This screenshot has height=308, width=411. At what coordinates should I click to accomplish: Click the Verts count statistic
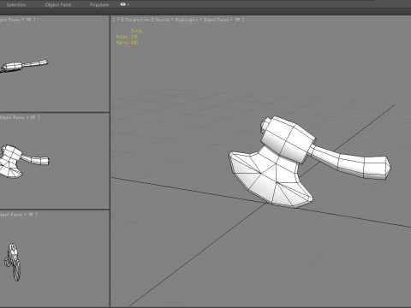click(127, 43)
